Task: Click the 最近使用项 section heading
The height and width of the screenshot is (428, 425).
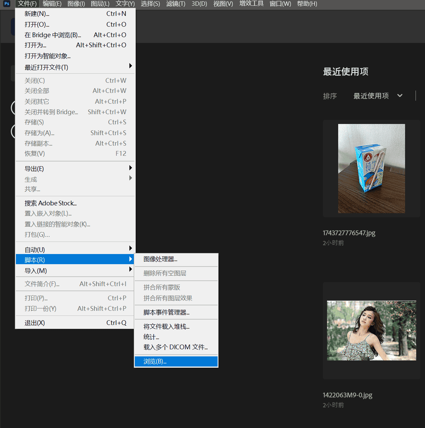Action: click(346, 72)
